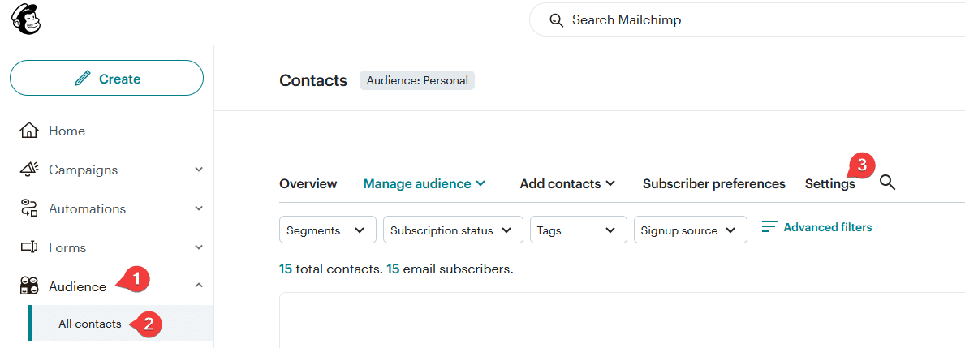Open the Subscription status dropdown
Viewport: 965px width, 348px height.
[x=452, y=230]
